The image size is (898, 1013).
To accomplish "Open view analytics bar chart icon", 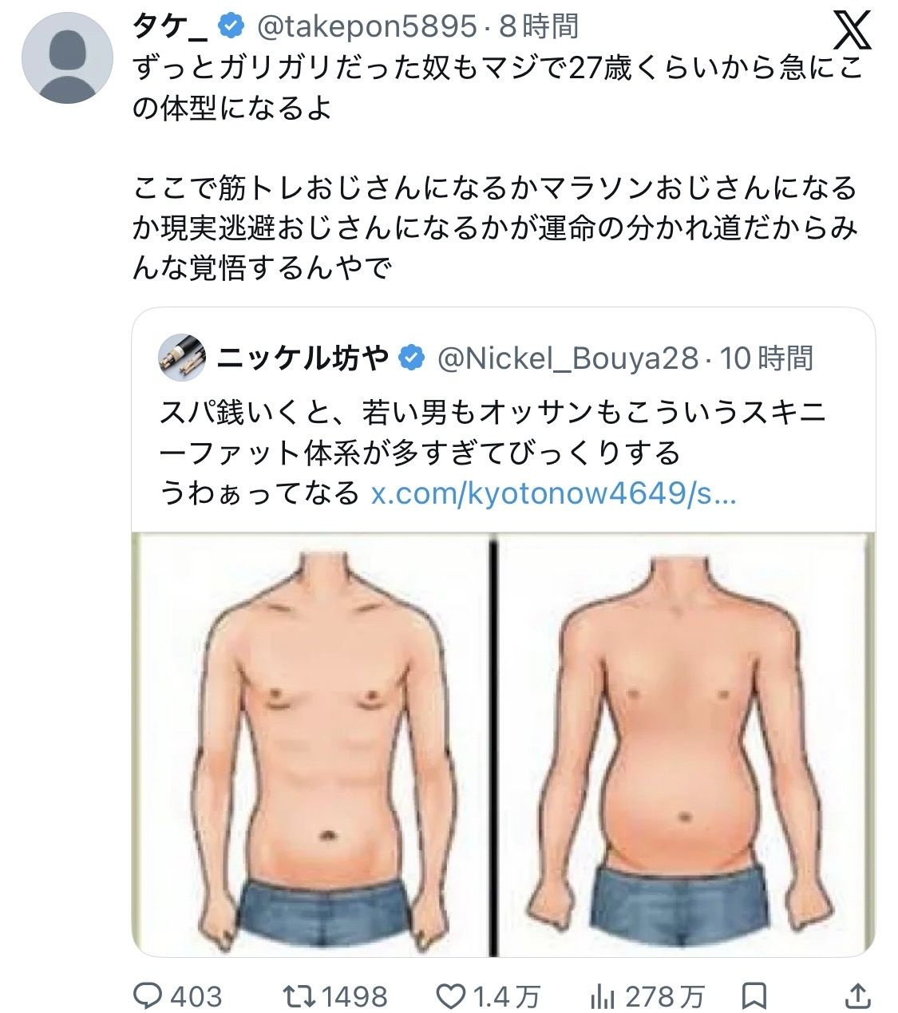I will [x=602, y=995].
